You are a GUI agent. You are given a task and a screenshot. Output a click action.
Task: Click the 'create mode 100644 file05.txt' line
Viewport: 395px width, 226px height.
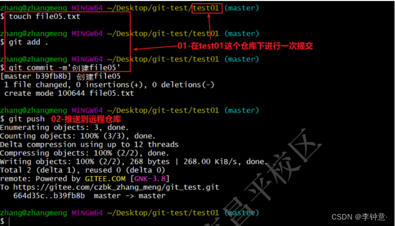pyautogui.click(x=69, y=93)
